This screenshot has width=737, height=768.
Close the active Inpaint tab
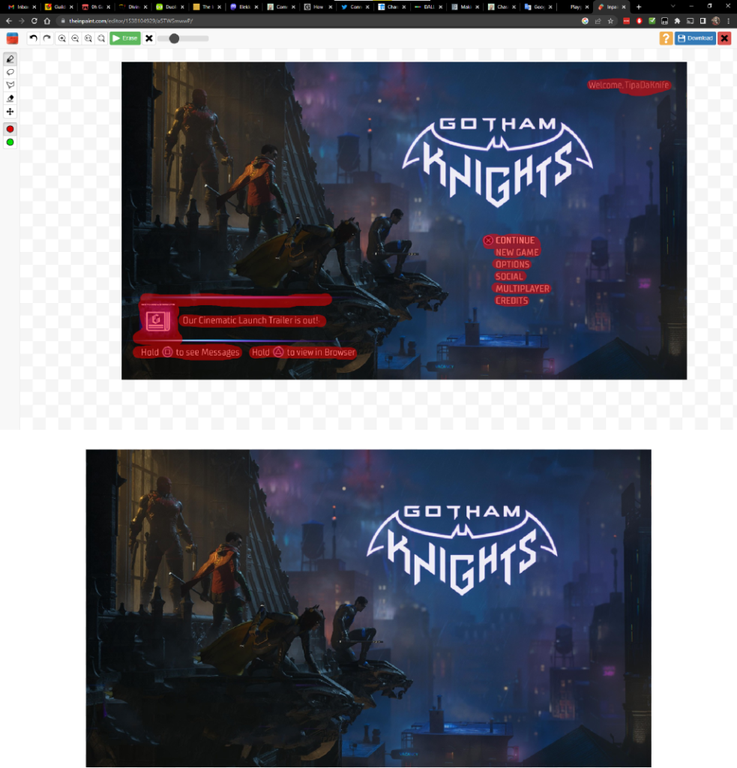(624, 7)
